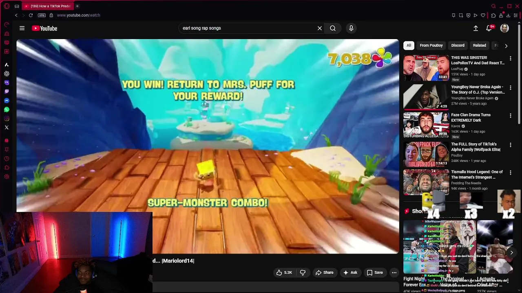The width and height of the screenshot is (522, 293).
Task: Reload the page
Action: point(31,15)
